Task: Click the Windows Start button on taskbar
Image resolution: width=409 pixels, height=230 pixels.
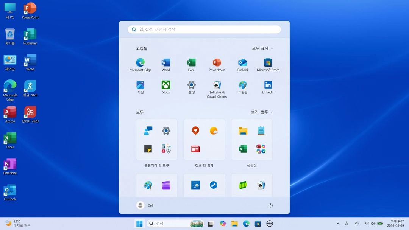Action: pyautogui.click(x=139, y=224)
